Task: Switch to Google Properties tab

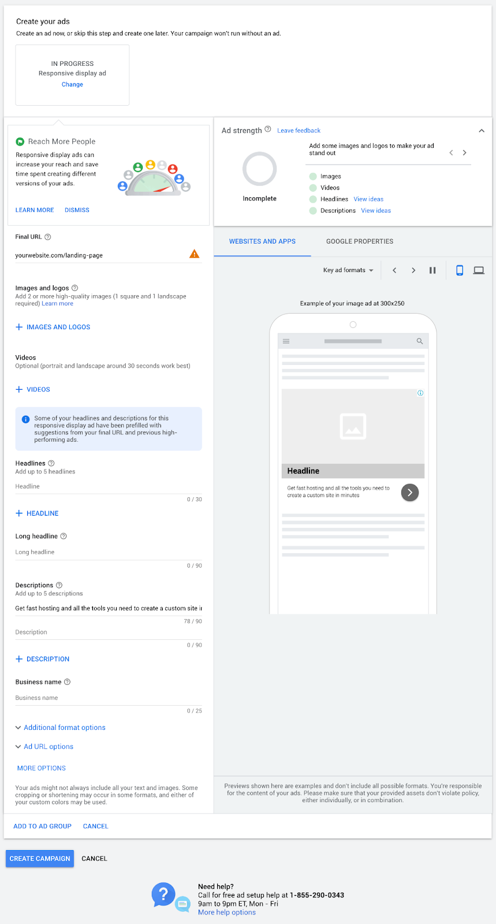Action: pyautogui.click(x=359, y=241)
